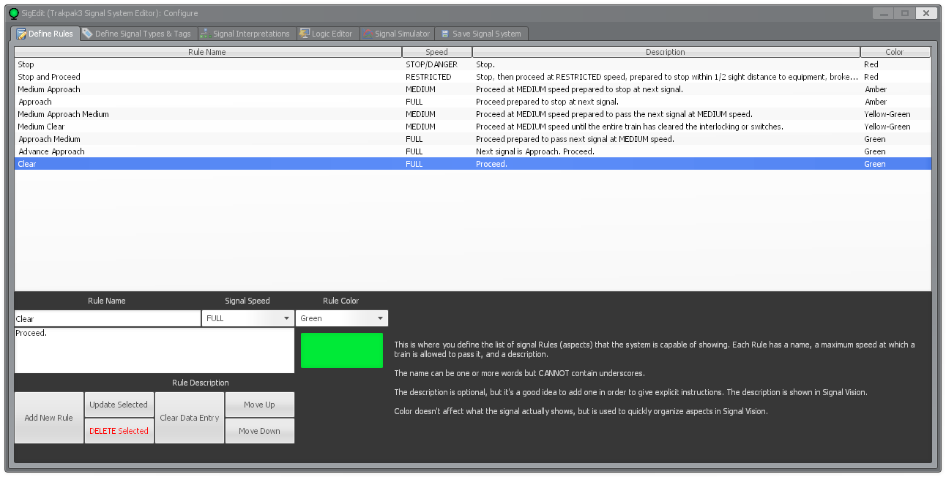Screen dimensions: 946x477
Task: Click Update Selected button
Action: tap(119, 405)
